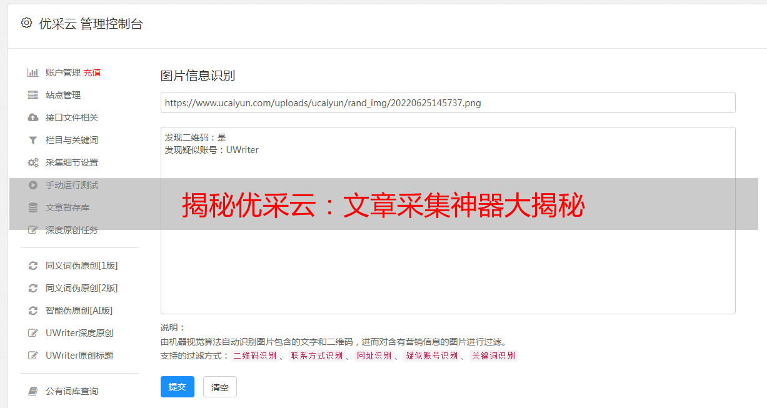Screen dimensions: 767x408
Task: Click the database icon beside 文章暂存库
Action: [33, 207]
